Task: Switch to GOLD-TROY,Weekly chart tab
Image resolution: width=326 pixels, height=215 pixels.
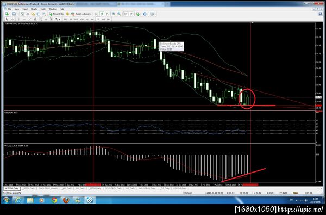Action: [x=48, y=188]
